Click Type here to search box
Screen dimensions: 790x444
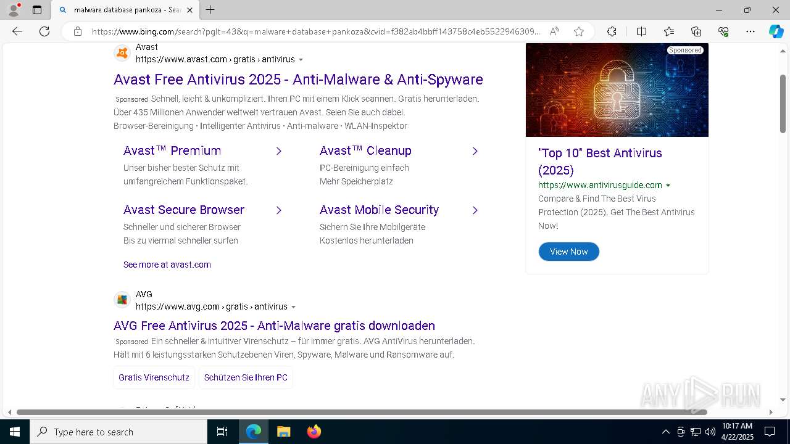(118, 432)
